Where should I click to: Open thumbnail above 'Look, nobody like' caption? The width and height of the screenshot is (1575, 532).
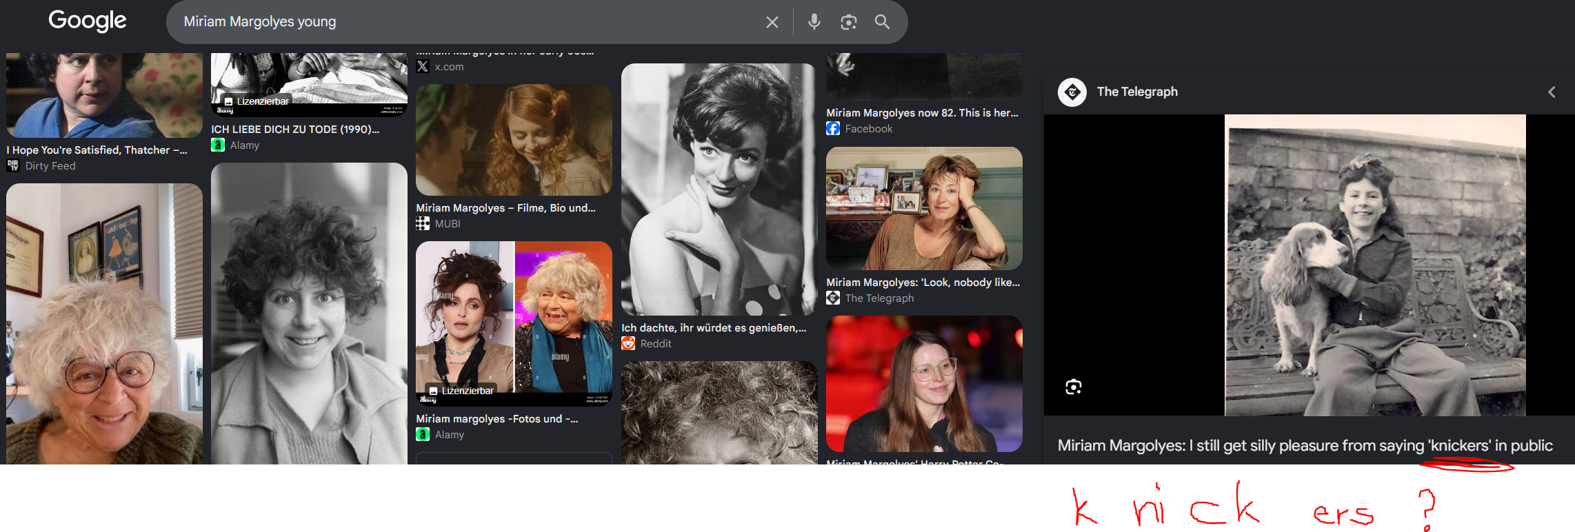(924, 208)
